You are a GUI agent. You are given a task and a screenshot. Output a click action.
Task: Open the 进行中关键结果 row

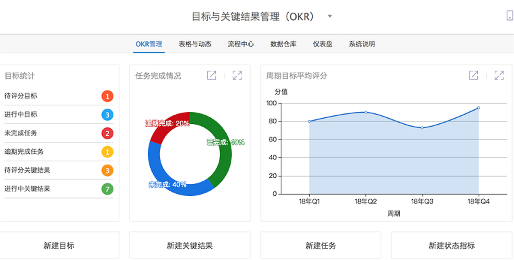pos(59,189)
